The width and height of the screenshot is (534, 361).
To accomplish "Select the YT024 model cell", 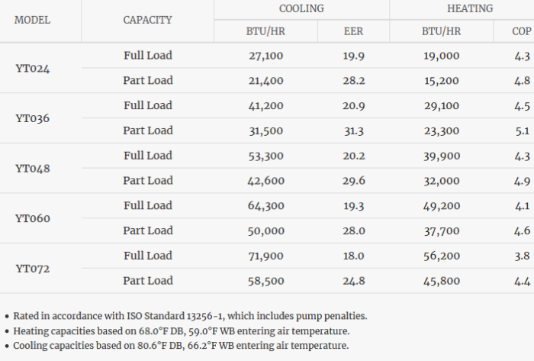I will (x=33, y=68).
